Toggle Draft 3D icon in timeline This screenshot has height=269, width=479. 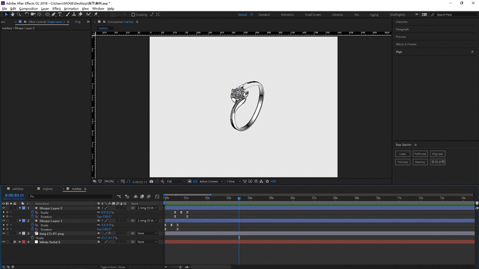pyautogui.click(x=128, y=197)
